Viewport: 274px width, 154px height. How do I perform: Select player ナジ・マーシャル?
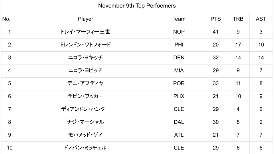[x=85, y=122]
